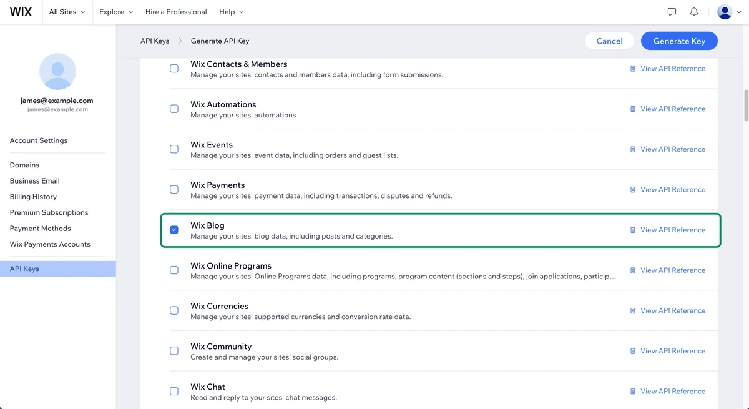The image size is (749, 409).
Task: View API Reference for Wix Events
Action: coord(673,149)
